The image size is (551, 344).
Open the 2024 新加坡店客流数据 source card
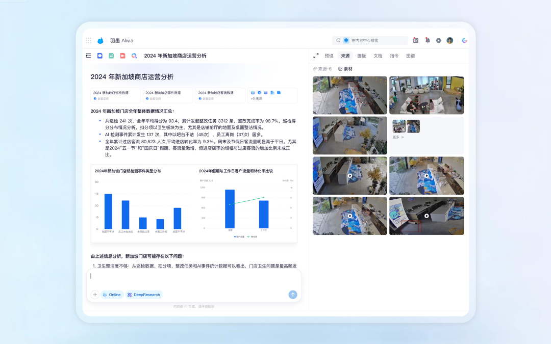[x=220, y=95]
